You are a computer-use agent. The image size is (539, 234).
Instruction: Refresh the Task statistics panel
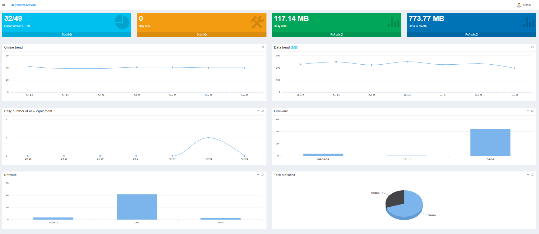pyautogui.click(x=532, y=175)
